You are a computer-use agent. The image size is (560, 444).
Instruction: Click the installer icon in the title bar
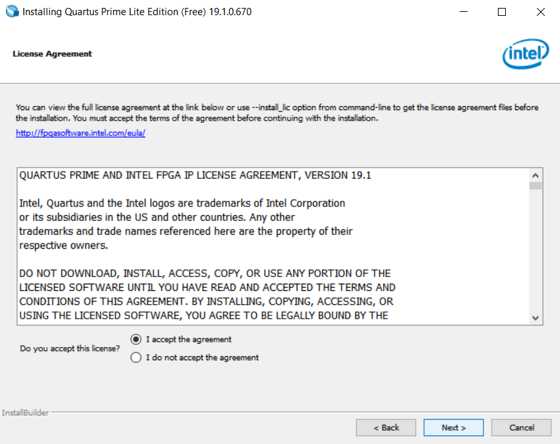12,12
